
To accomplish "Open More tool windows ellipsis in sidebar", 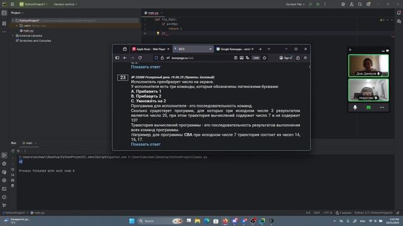I will pos(4,32).
